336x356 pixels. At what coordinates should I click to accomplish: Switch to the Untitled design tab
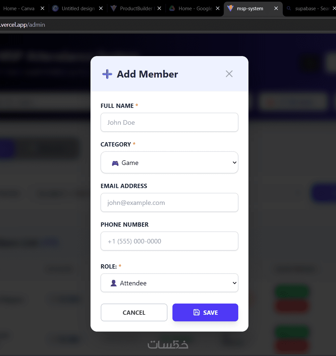point(78,9)
